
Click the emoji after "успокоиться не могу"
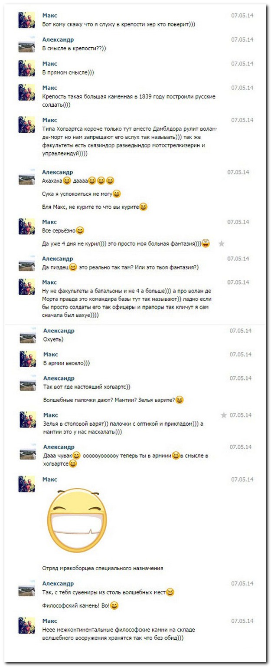(117, 194)
